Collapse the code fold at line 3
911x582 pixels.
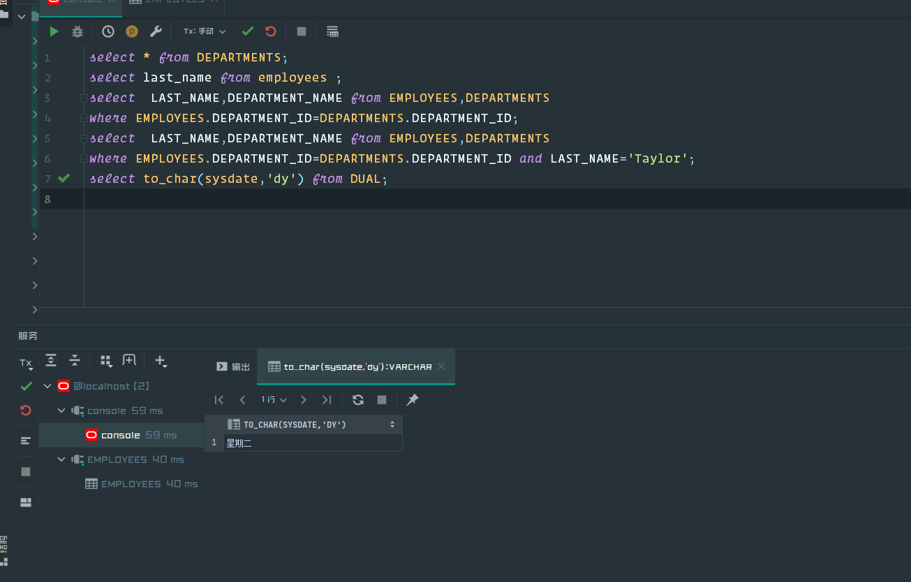[x=83, y=98]
